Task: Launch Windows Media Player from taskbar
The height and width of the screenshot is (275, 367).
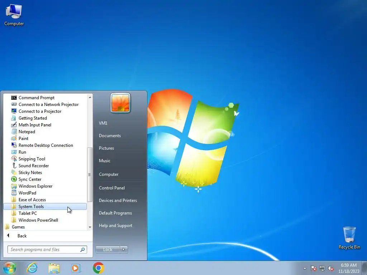Action: tap(76, 268)
